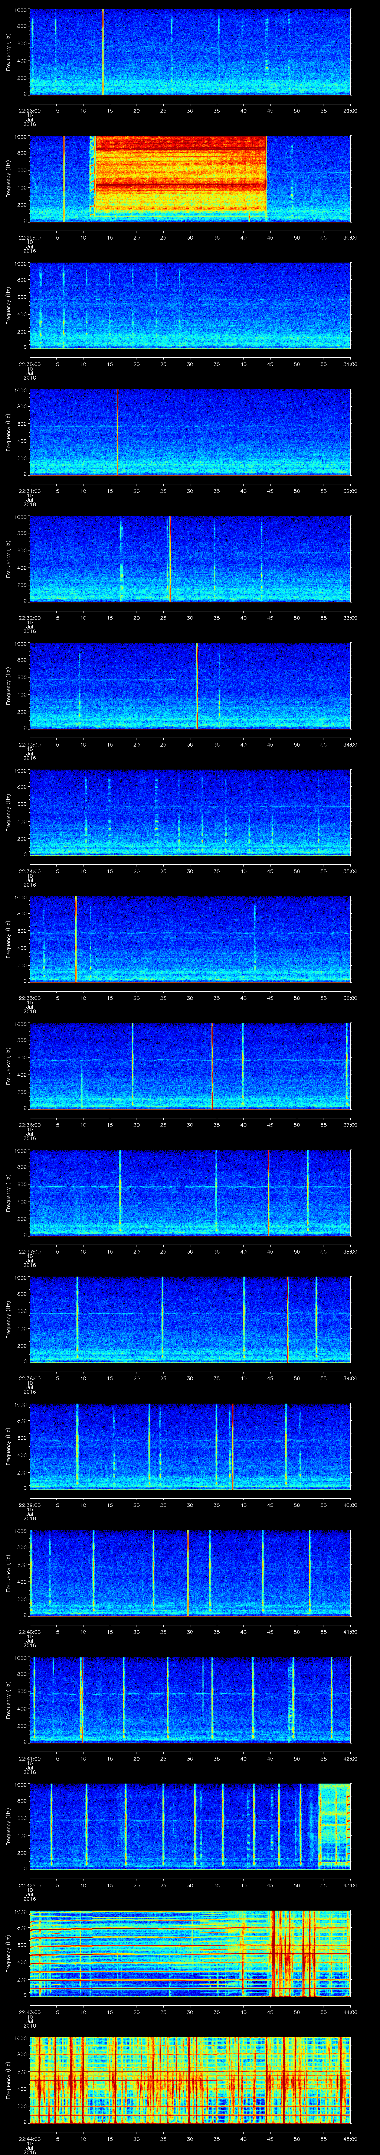This screenshot has height=2155, width=380.
Task: Open the spectrogram panel starting at 22:32:00
Action: [x=190, y=559]
